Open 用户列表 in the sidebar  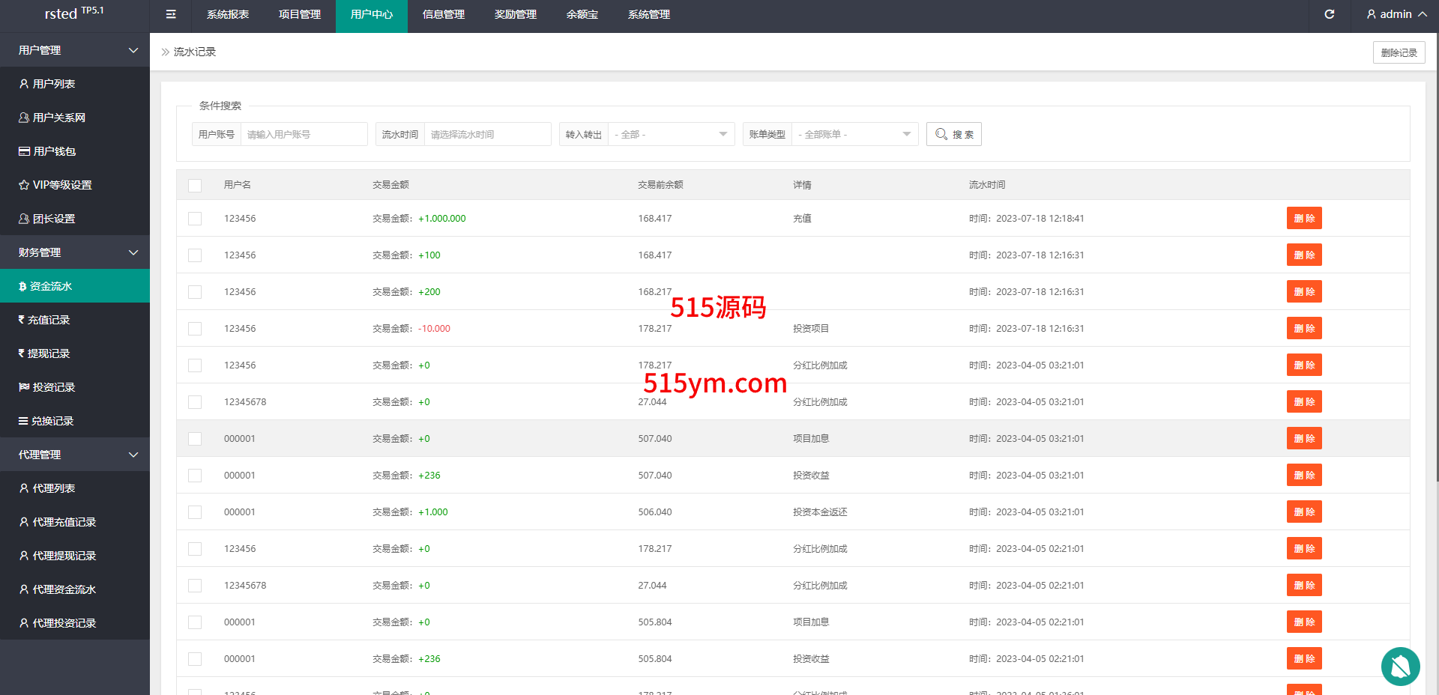53,84
